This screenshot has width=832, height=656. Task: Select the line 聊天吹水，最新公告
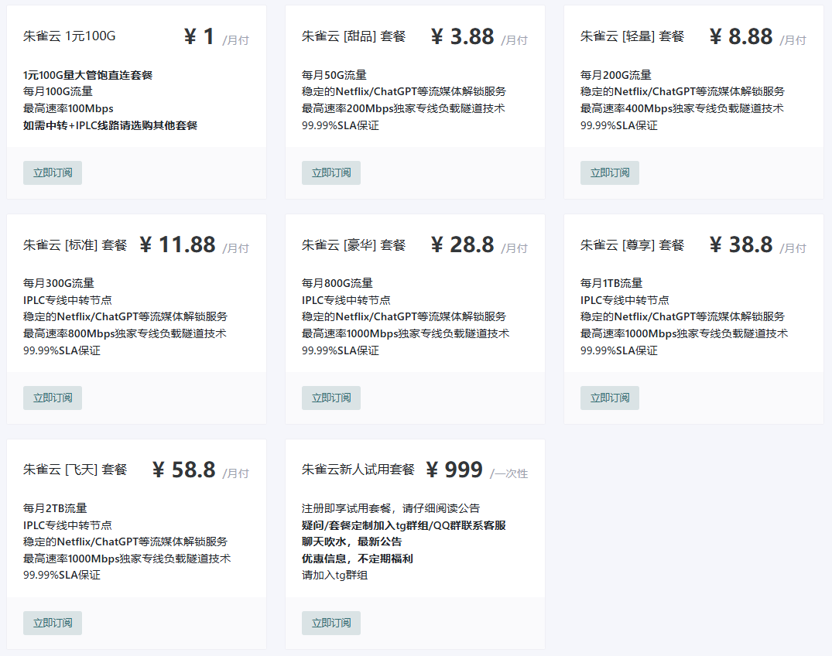point(352,542)
